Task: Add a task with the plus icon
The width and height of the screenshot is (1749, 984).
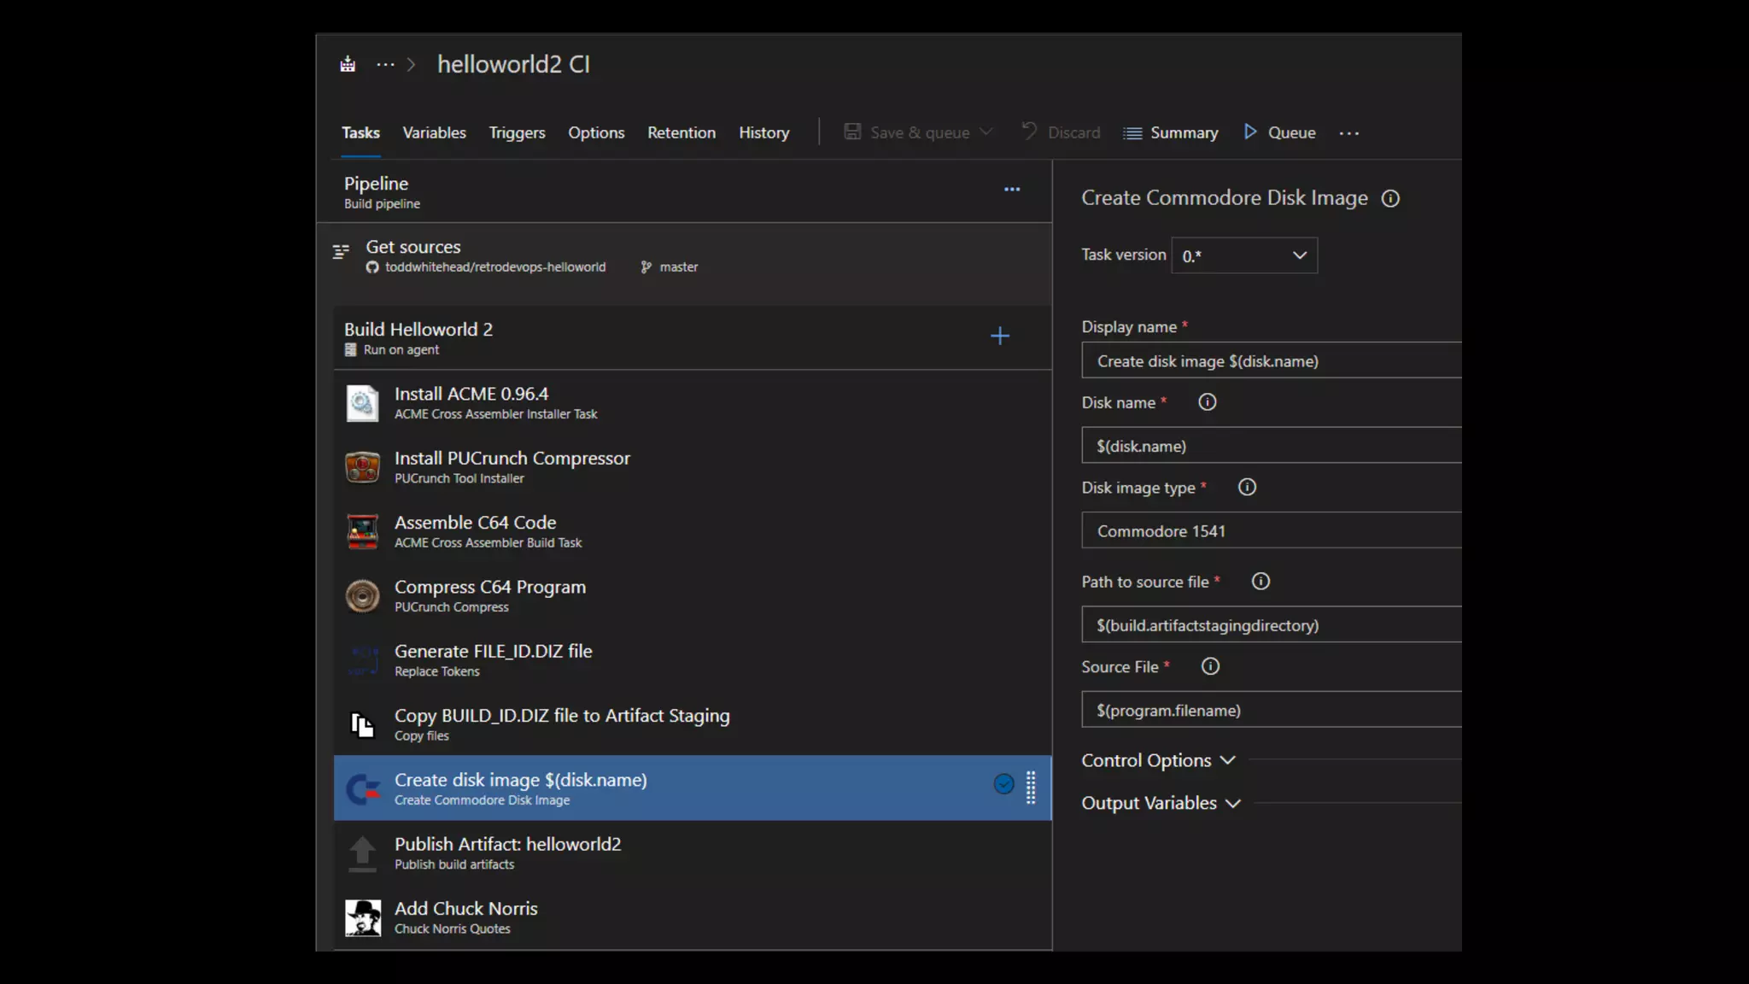Action: (999, 337)
